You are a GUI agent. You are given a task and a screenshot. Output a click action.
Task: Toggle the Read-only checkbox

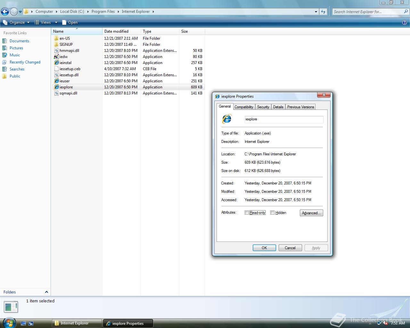(x=247, y=213)
